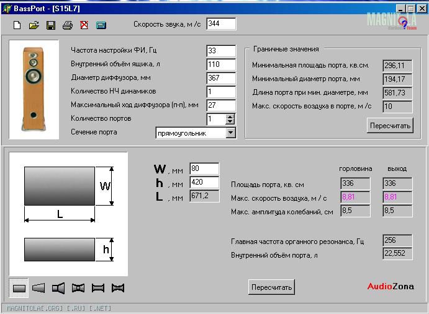Click the L length value 671,2
Image resolution: width=429 pixels, height=314 pixels.
204,196
